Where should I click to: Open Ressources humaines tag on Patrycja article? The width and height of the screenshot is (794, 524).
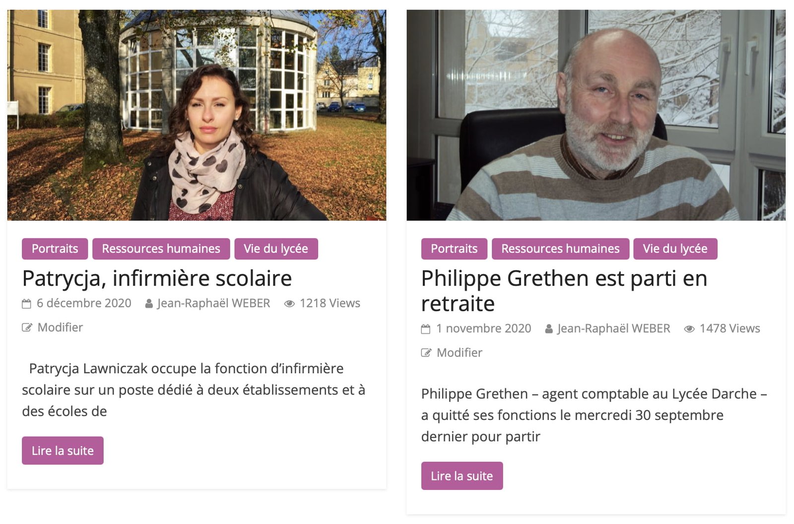pyautogui.click(x=161, y=249)
